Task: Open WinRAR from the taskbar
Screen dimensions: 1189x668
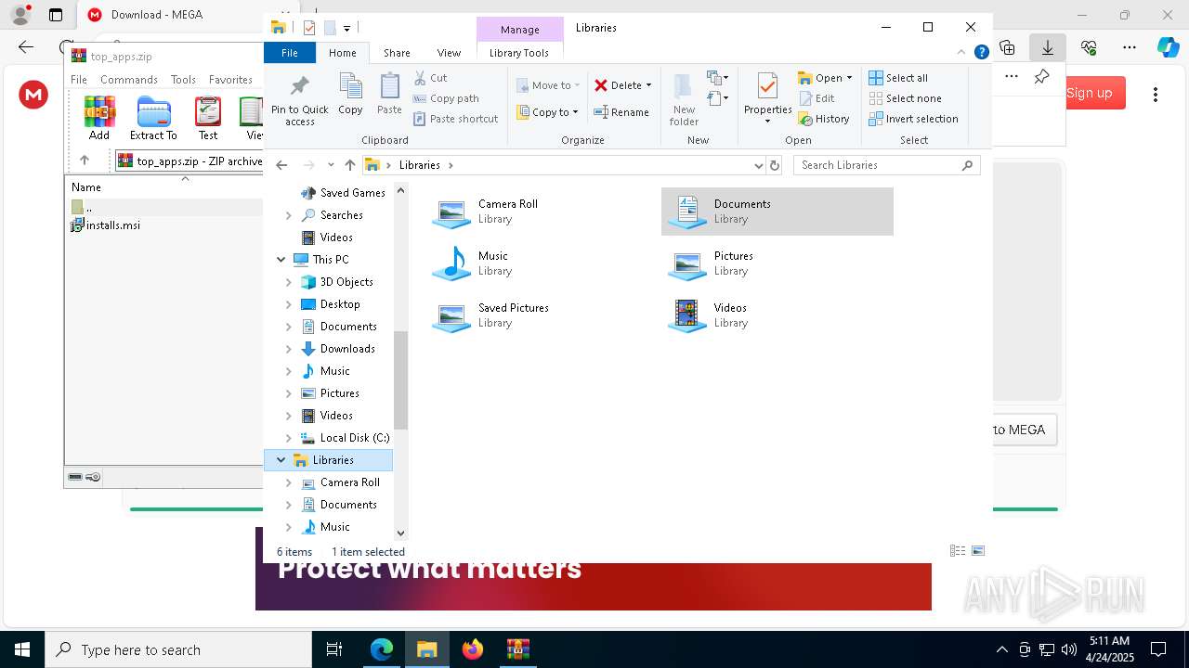Action: [x=517, y=649]
